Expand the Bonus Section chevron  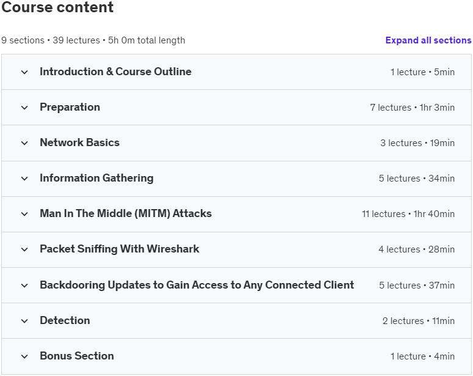point(24,356)
